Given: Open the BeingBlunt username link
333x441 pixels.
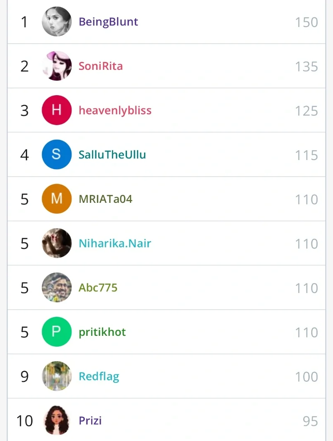Looking at the screenshot, I should (x=108, y=22).
